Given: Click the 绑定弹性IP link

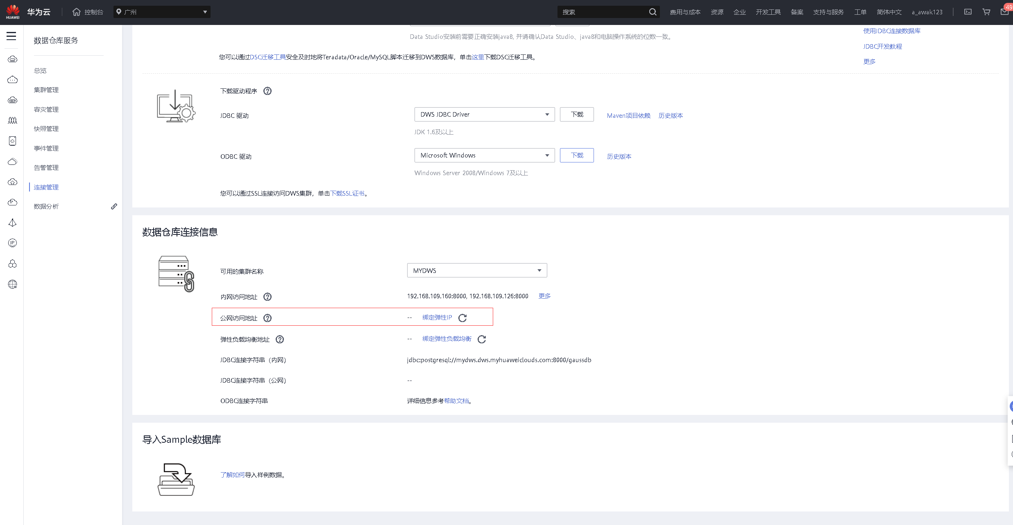Looking at the screenshot, I should coord(437,318).
